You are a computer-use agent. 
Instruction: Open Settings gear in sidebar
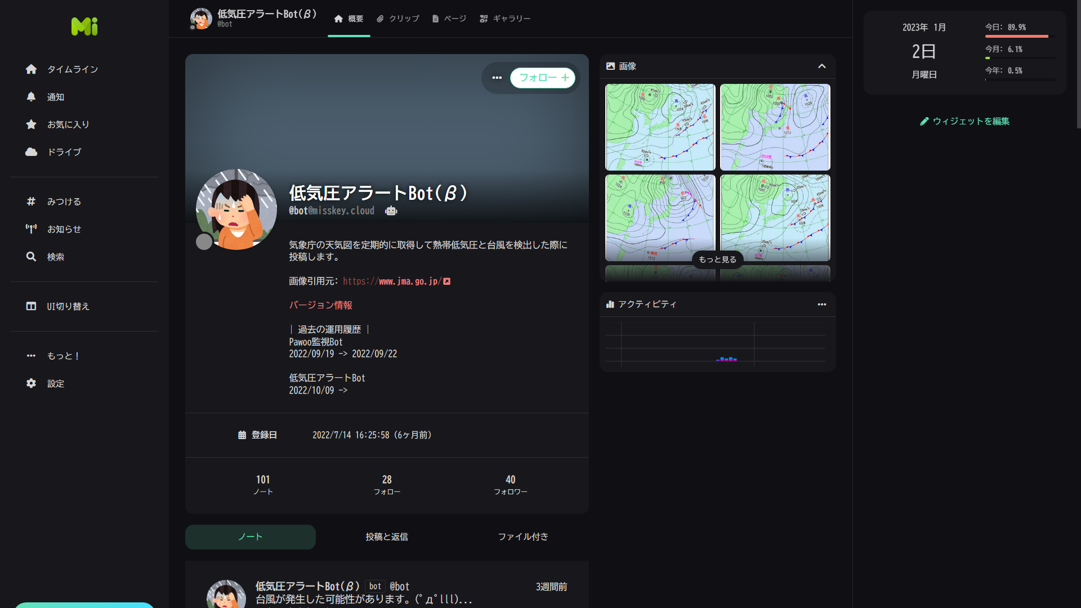(x=32, y=383)
